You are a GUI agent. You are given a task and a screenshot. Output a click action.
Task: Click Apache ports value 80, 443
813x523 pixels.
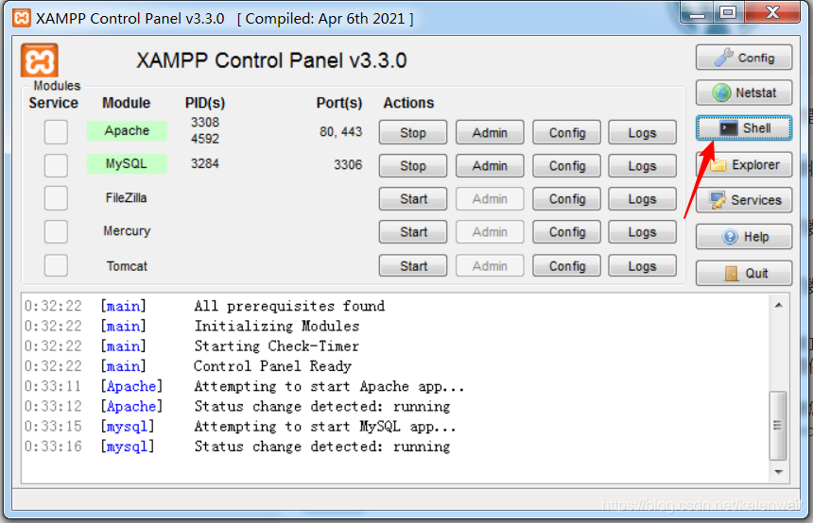pos(340,132)
